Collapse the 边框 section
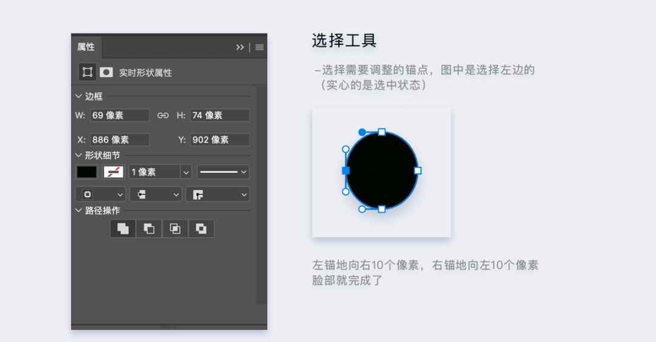The height and width of the screenshot is (342, 656). point(78,96)
